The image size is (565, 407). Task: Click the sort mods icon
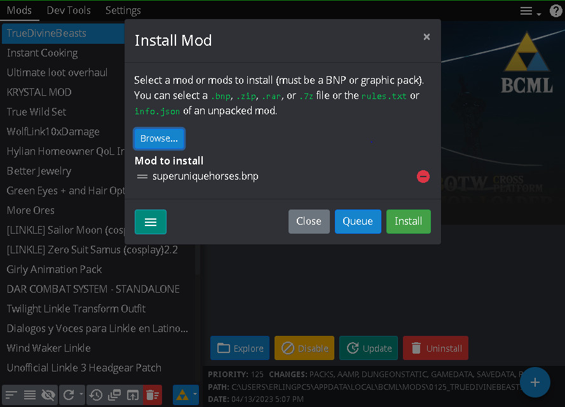tap(12, 395)
